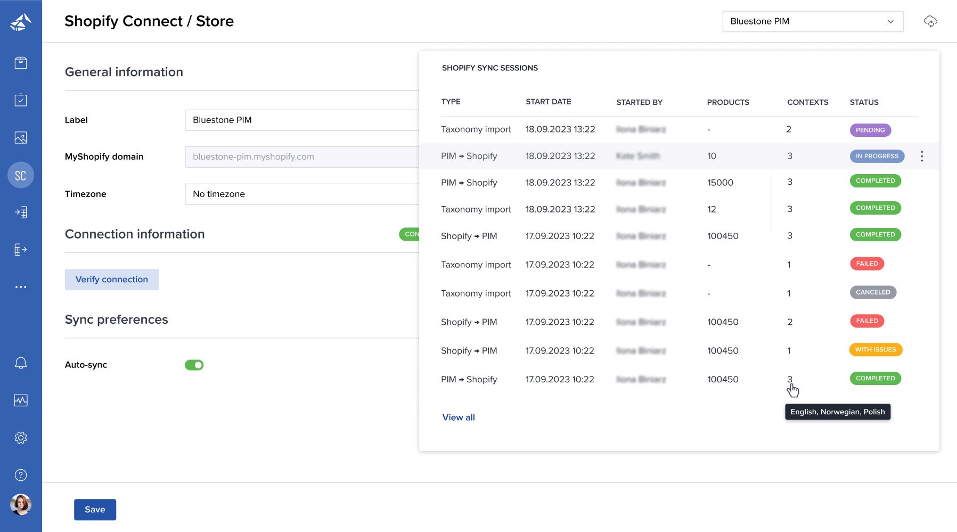Click View all sync sessions link

point(458,417)
